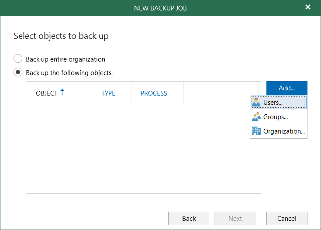321x230 pixels.
Task: Click the sort arrow beside OBJECT
Action: coord(62,93)
